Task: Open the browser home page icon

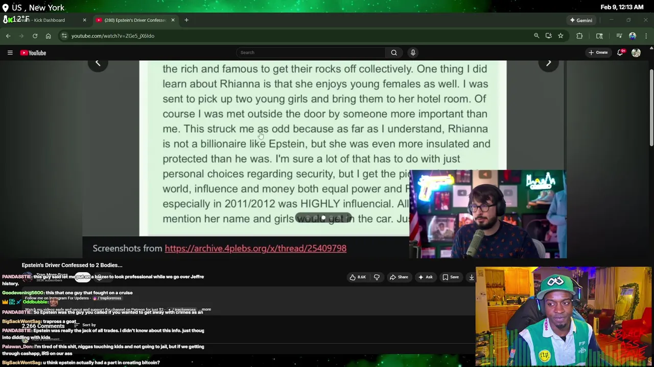Action: pyautogui.click(x=48, y=36)
